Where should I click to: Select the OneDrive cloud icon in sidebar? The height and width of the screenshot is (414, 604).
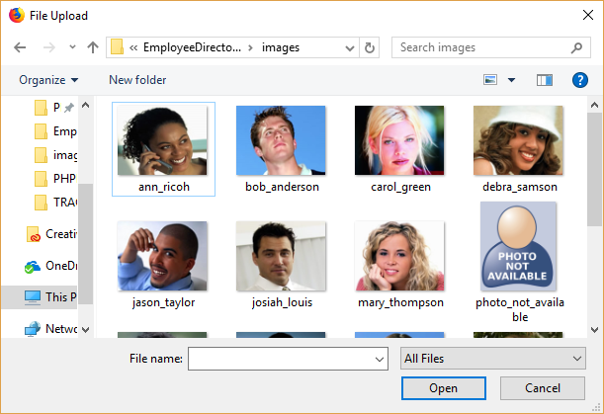pyautogui.click(x=33, y=266)
